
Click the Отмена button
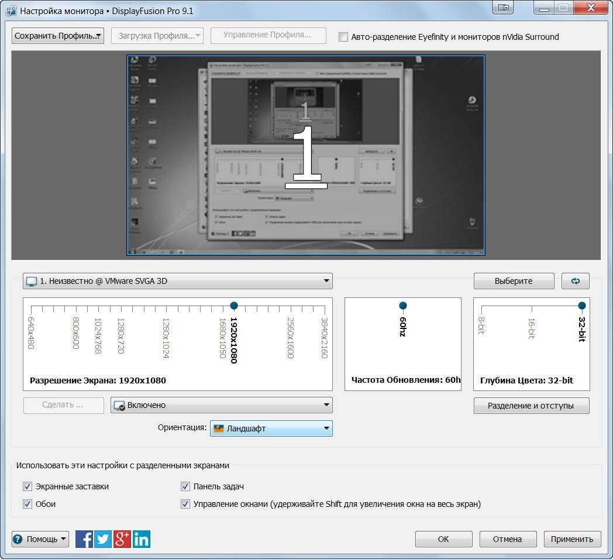click(508, 539)
